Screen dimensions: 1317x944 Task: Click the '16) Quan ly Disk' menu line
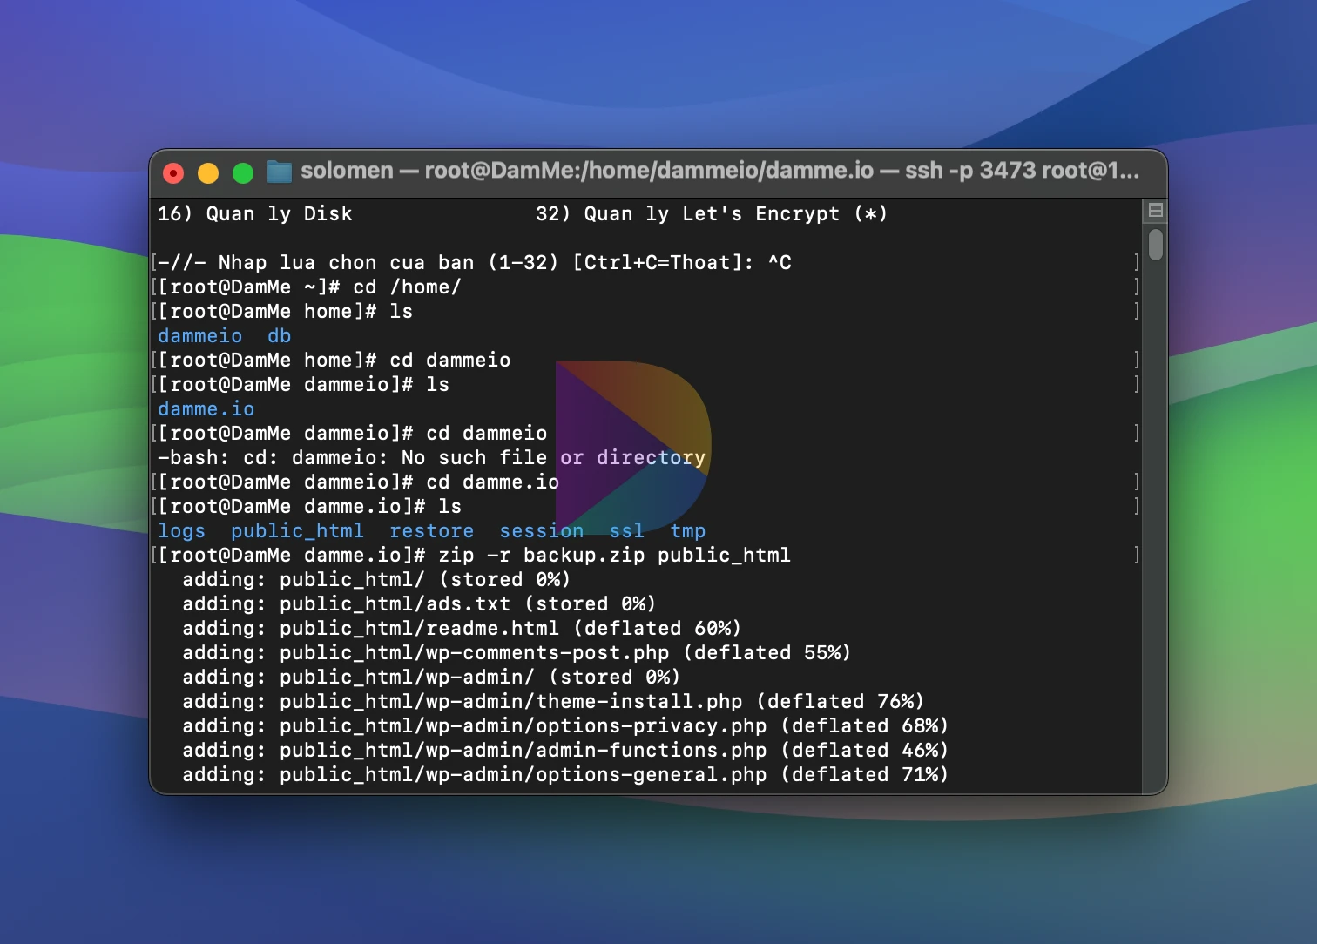pos(255,214)
